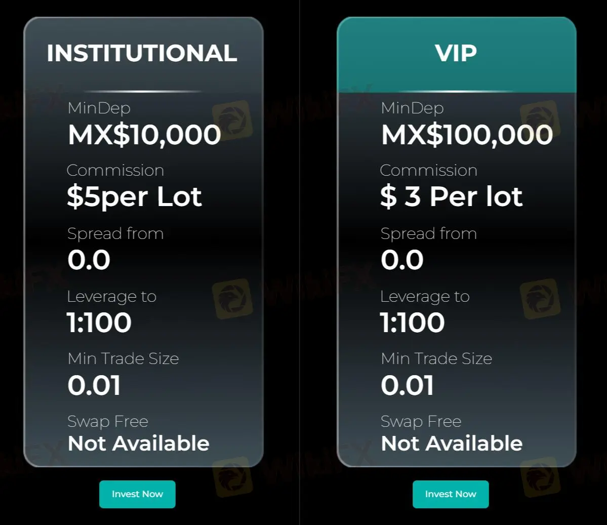Click Invest Now under the Institutional plan

pyautogui.click(x=137, y=494)
